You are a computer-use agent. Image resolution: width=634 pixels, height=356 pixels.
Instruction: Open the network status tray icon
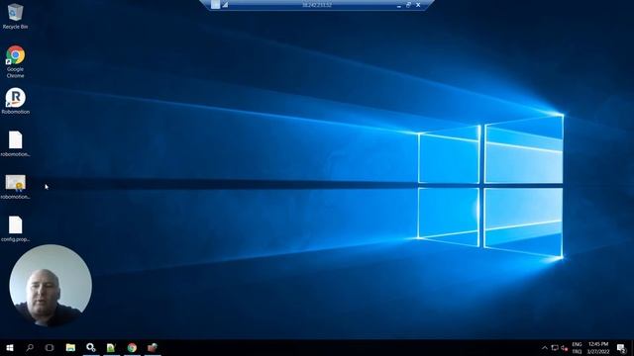(x=555, y=348)
